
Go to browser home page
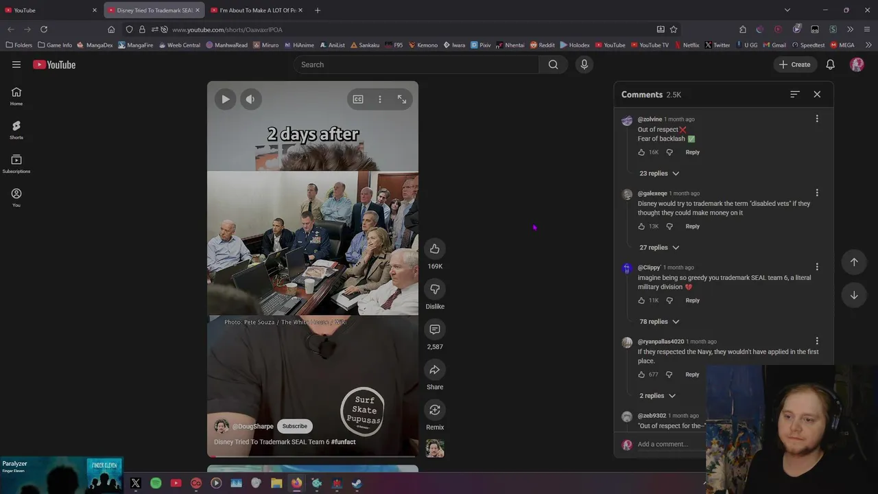(x=111, y=30)
